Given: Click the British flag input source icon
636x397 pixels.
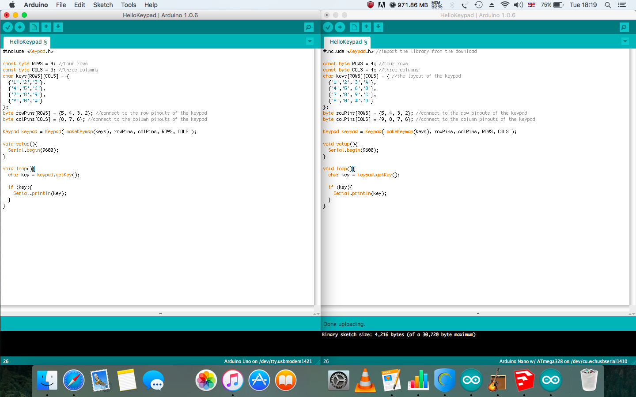Looking at the screenshot, I should pyautogui.click(x=532, y=5).
